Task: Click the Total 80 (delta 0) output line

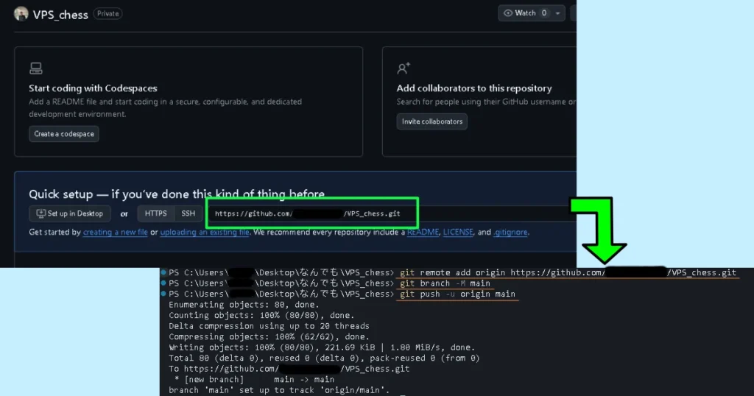Action: 324,358
